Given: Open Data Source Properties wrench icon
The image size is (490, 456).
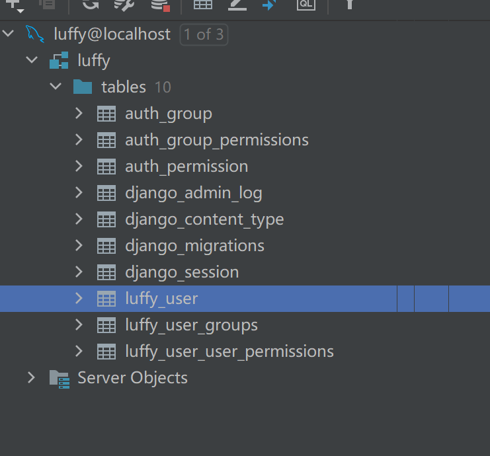Looking at the screenshot, I should [x=124, y=4].
